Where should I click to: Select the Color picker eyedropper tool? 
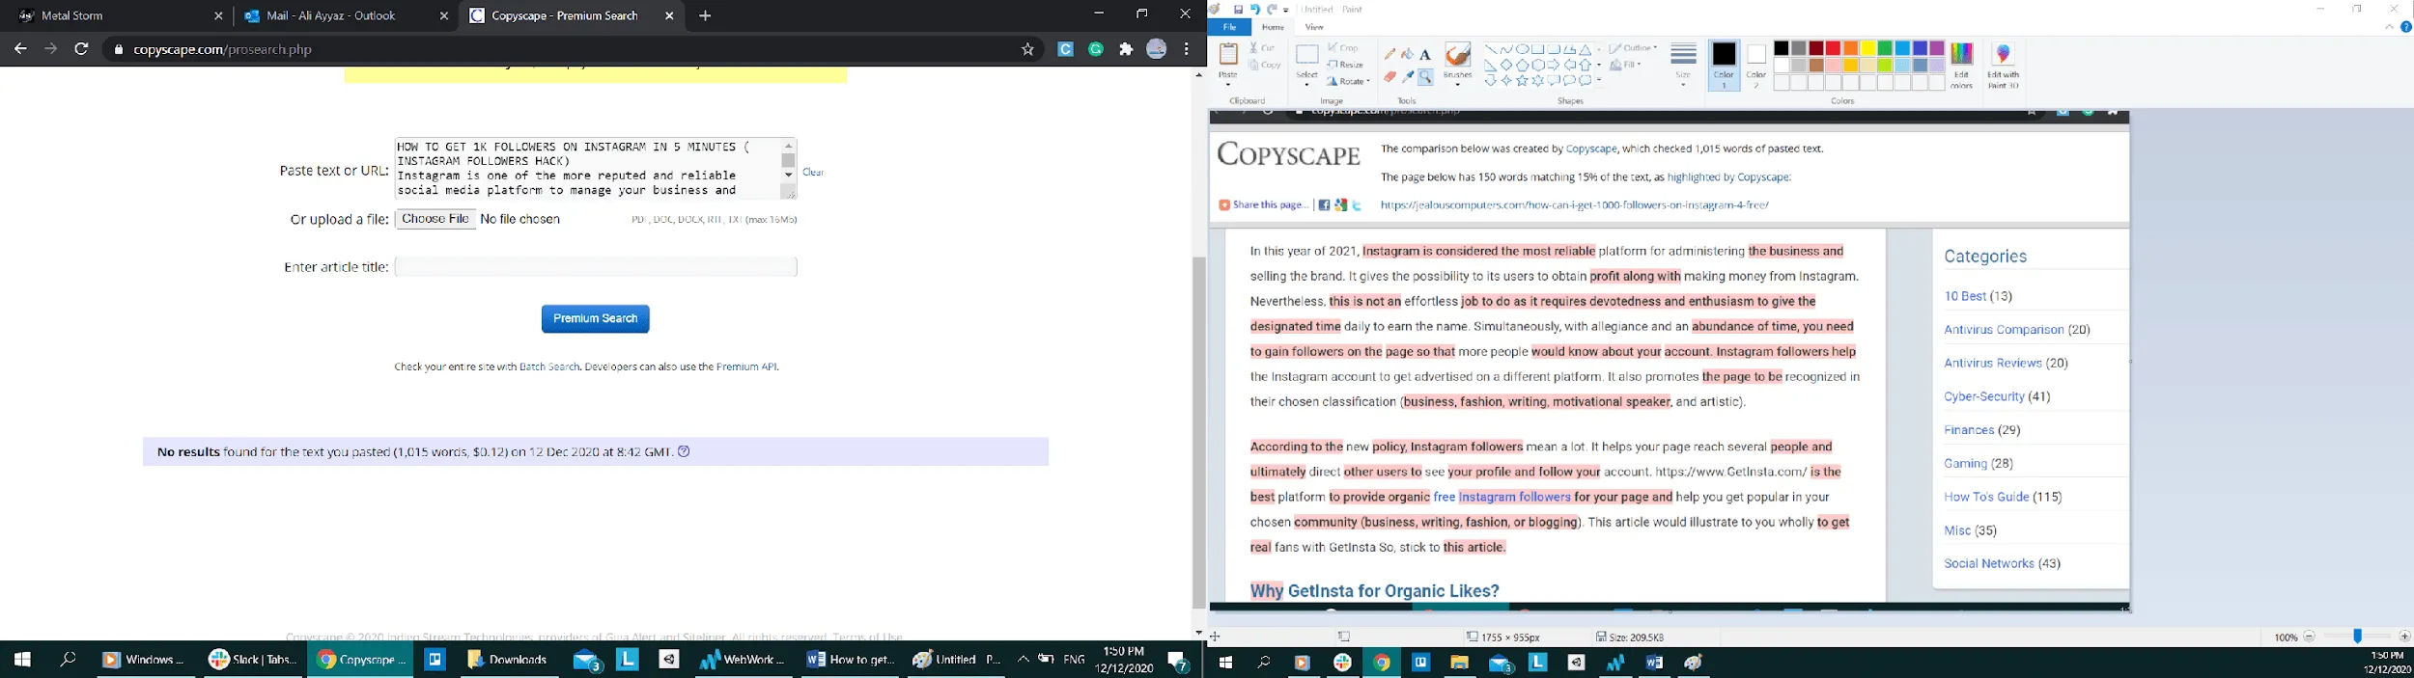1407,77
